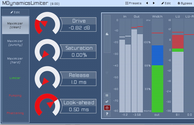
Task: Click the MDynamicsLimiter title text
Action: [25, 3]
